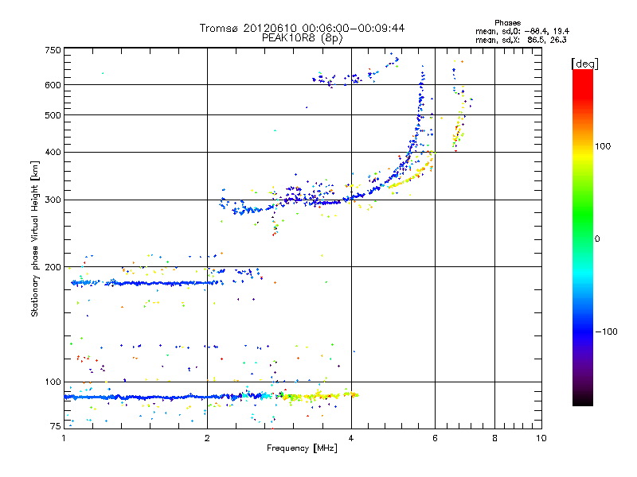Click the y-axis '400' tick label
The height and width of the screenshot is (477, 637).
(53, 152)
